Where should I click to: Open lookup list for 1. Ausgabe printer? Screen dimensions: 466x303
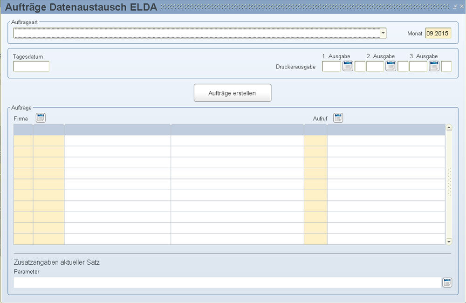pyautogui.click(x=348, y=66)
